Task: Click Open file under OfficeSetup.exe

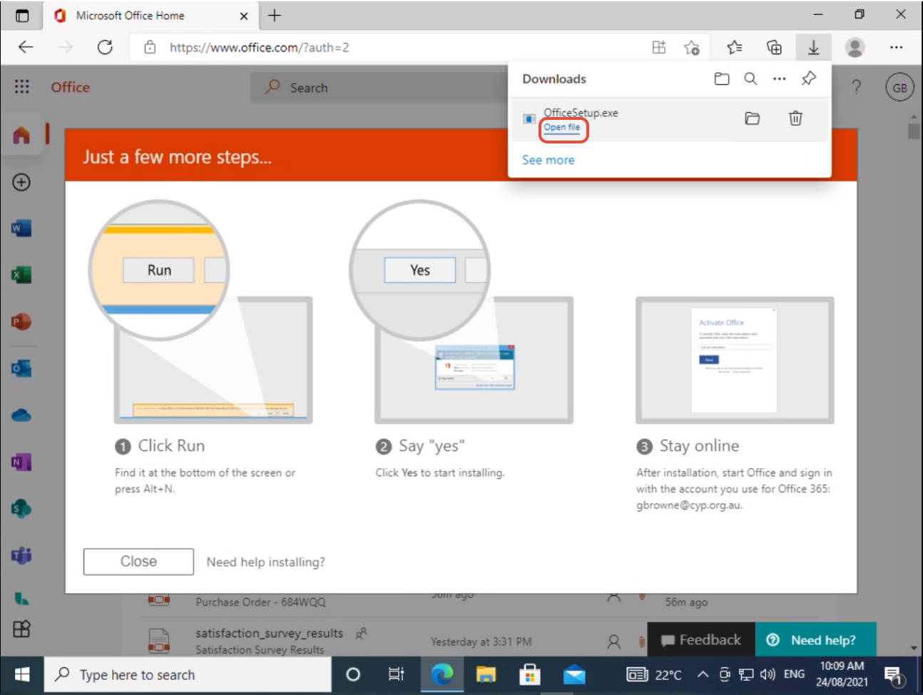Action: pyautogui.click(x=562, y=128)
